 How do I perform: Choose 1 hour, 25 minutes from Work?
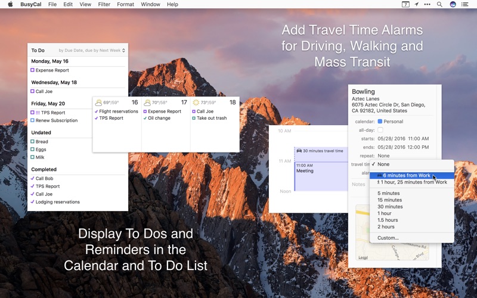(412, 182)
